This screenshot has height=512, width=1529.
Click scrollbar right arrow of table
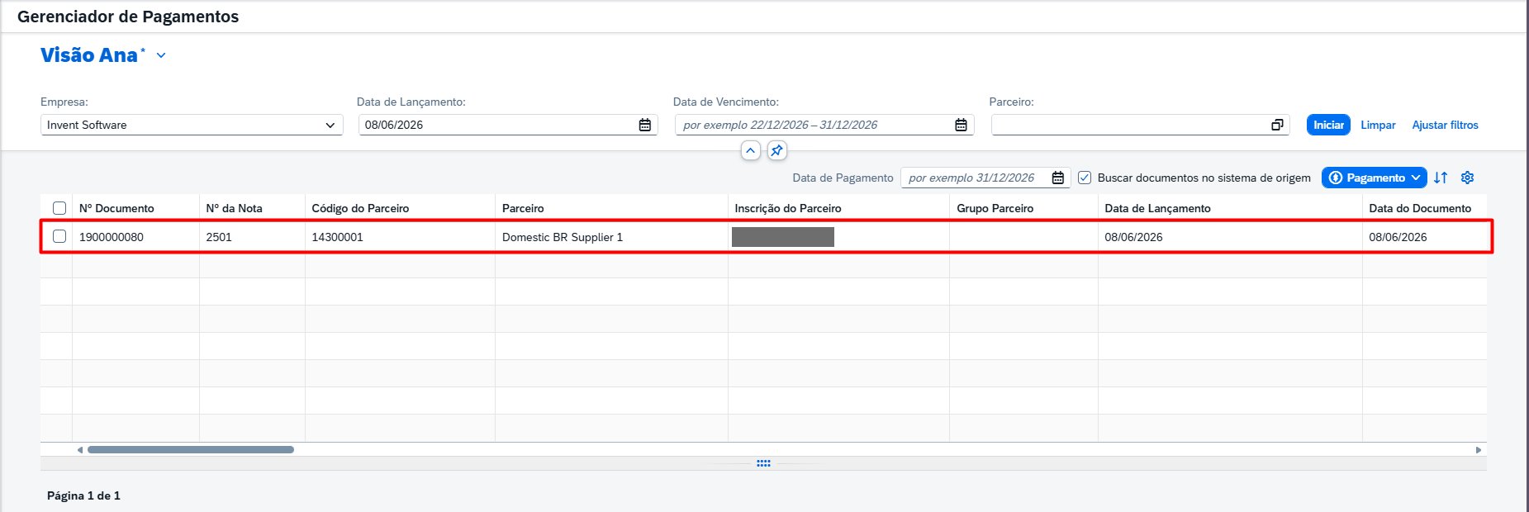click(1479, 450)
